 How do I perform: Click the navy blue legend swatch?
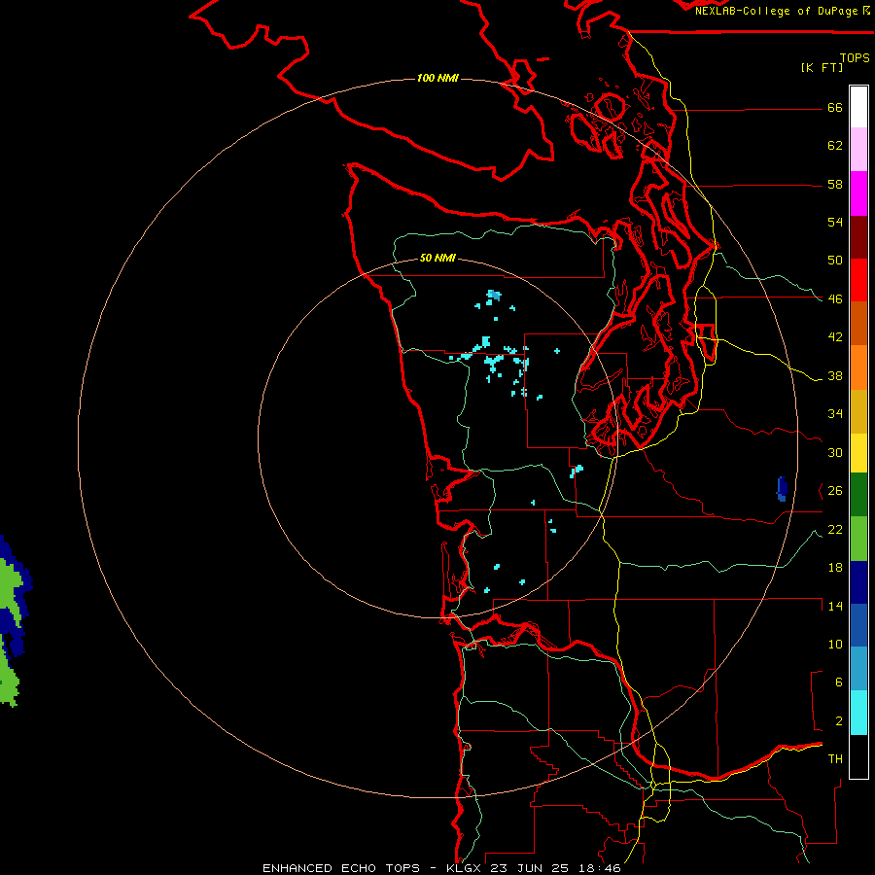point(858,582)
